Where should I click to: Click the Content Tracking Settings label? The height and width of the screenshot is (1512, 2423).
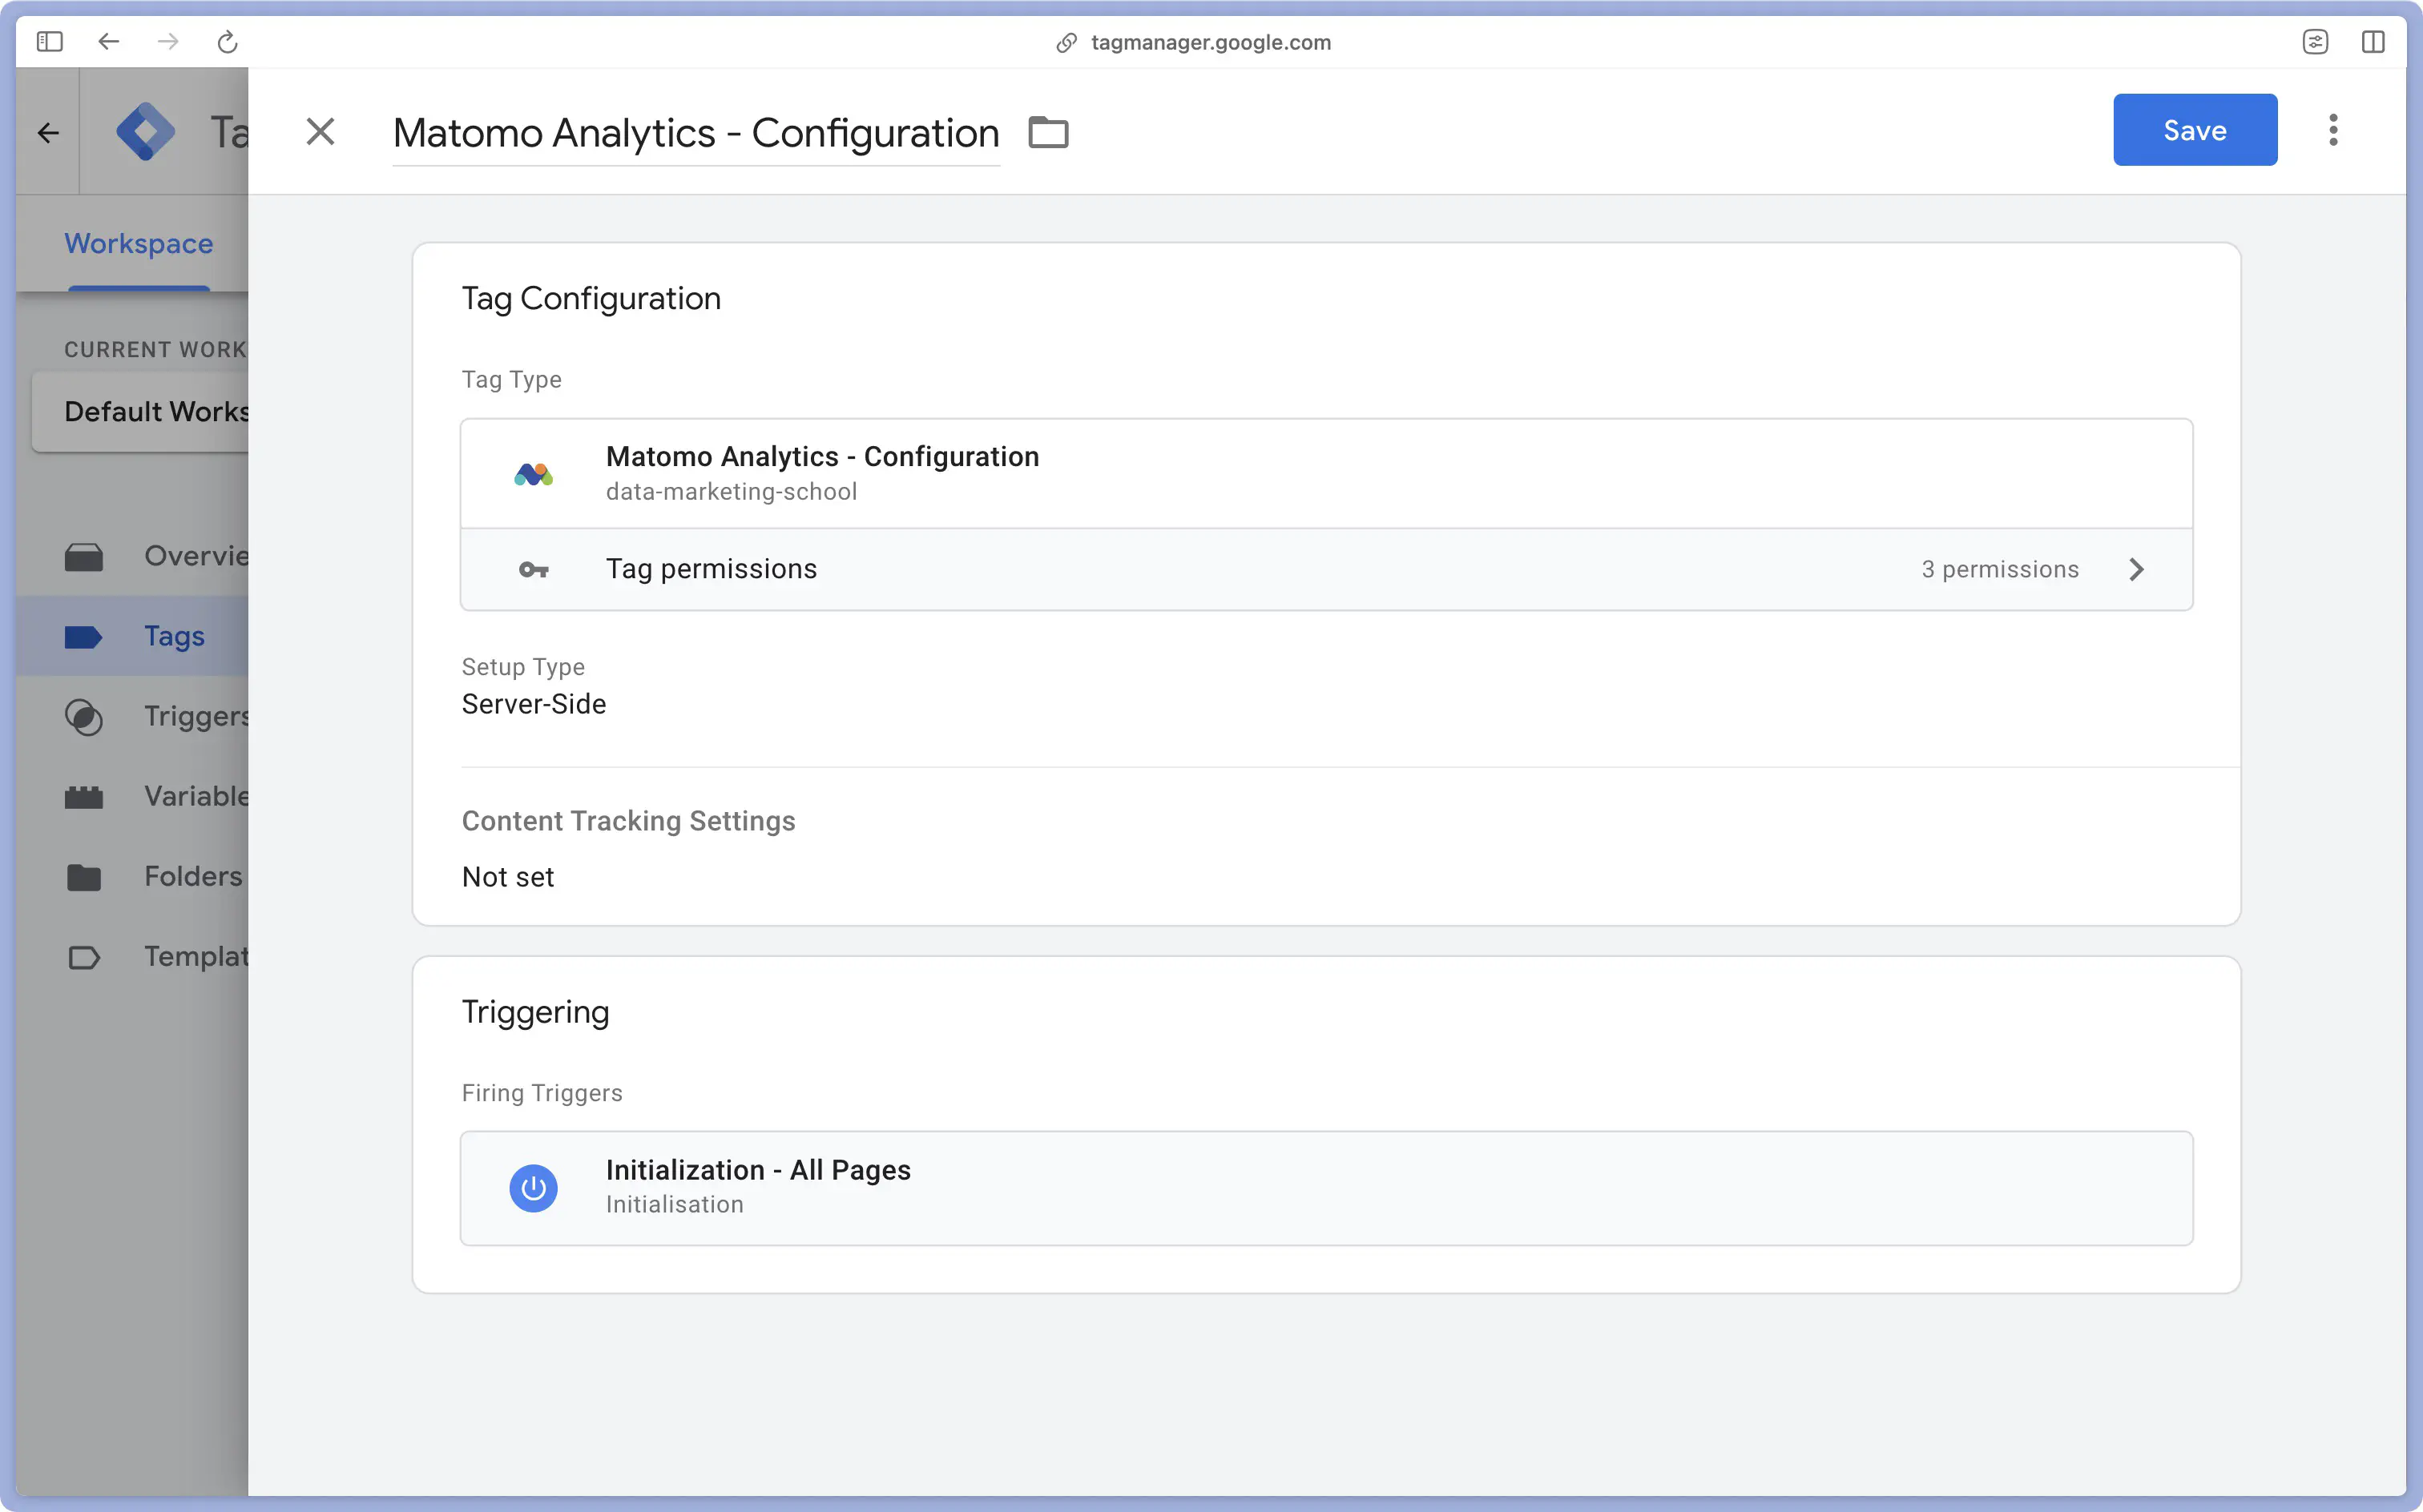[x=628, y=821]
